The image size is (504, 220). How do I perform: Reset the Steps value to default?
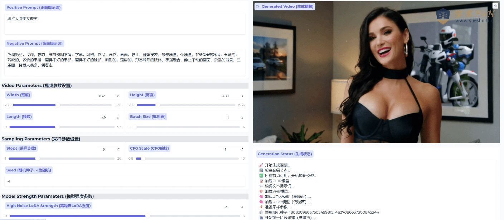(118, 149)
